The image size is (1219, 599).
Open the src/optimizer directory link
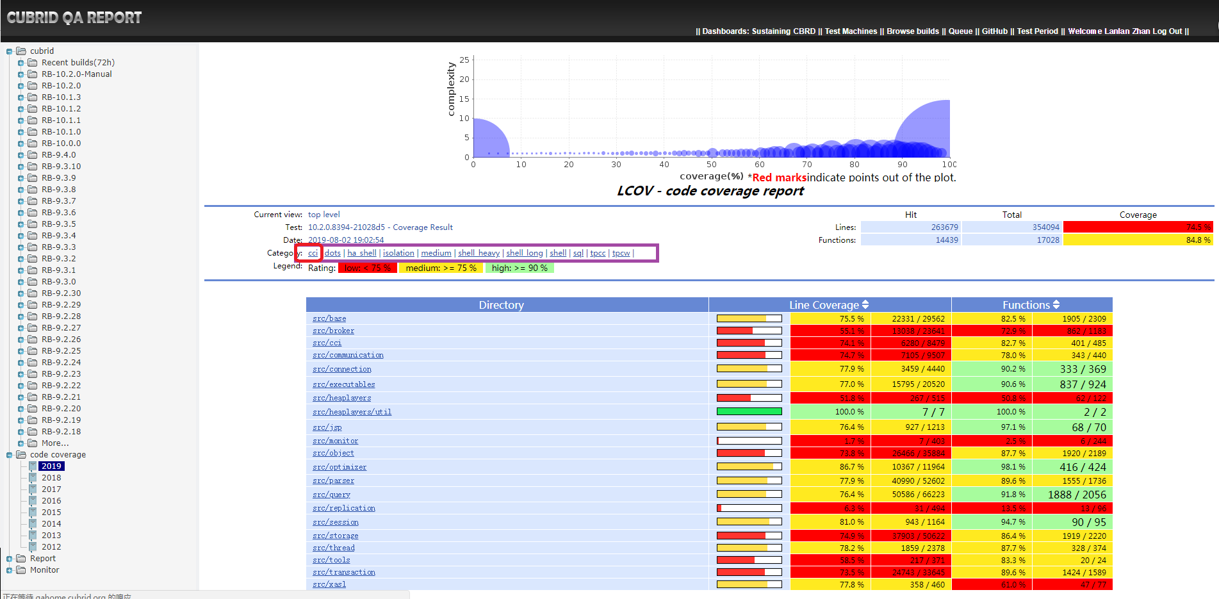(x=340, y=467)
